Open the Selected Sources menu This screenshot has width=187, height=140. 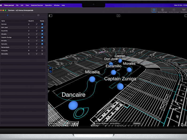(x=37, y=5)
